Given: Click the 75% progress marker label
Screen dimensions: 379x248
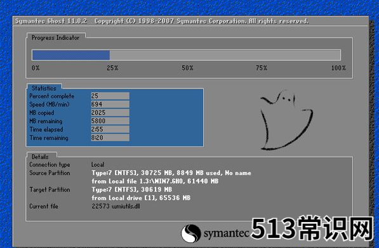Looking at the screenshot, I should point(262,68).
